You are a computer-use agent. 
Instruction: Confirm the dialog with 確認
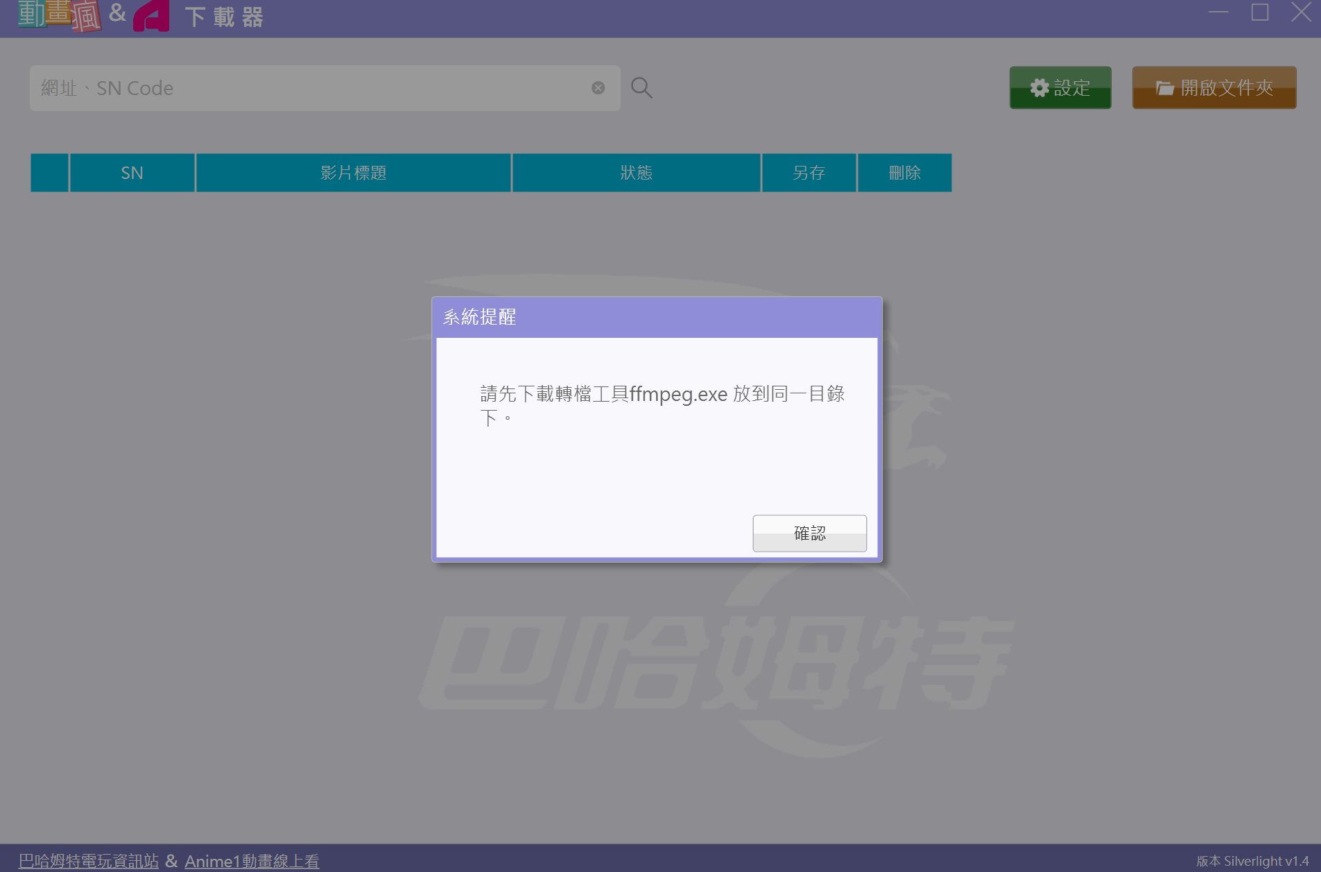[809, 533]
